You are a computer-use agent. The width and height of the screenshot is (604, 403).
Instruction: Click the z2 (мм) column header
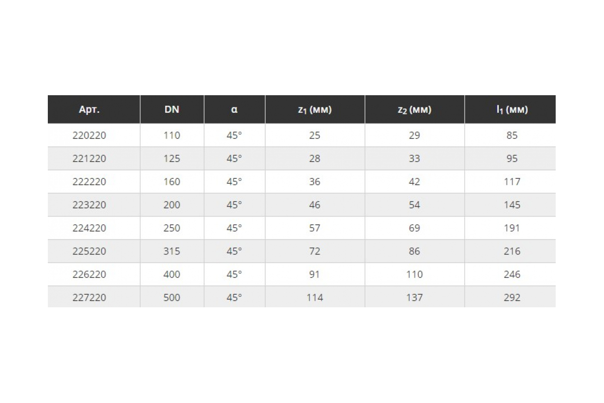point(414,110)
